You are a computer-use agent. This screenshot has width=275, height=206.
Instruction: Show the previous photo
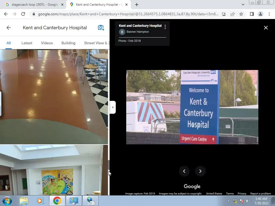pos(184,171)
